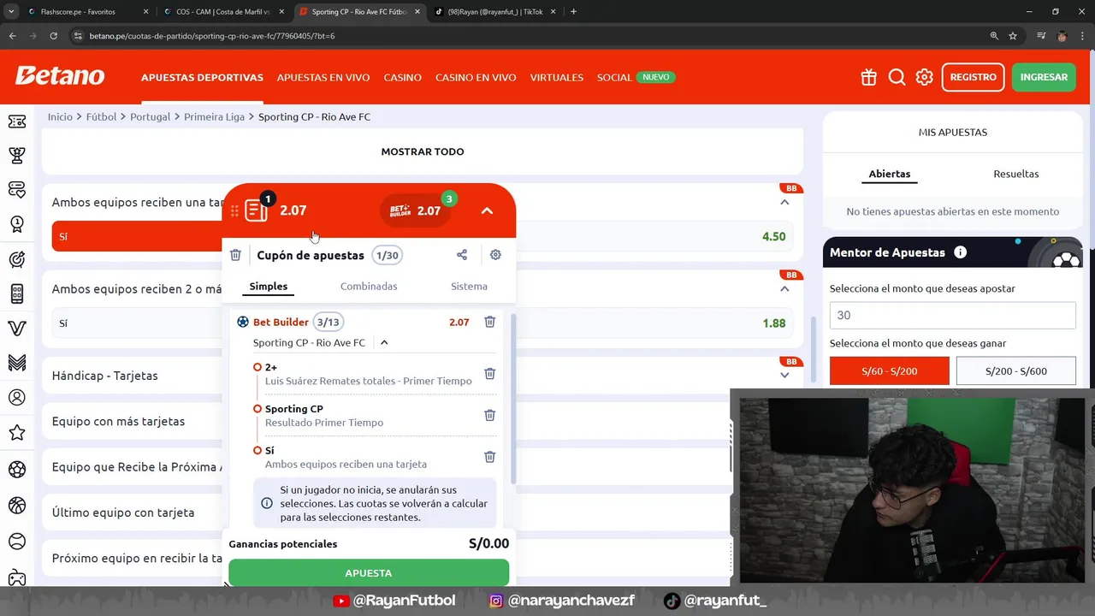Collapse Ambos equipos reciben una tarjeta market
Viewport: 1095px width, 616px height.
[784, 202]
